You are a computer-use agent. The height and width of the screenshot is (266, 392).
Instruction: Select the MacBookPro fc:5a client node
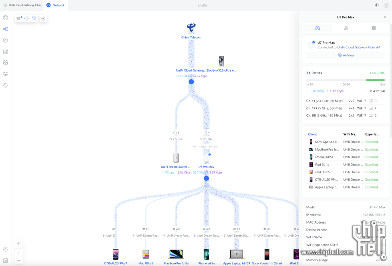176,254
